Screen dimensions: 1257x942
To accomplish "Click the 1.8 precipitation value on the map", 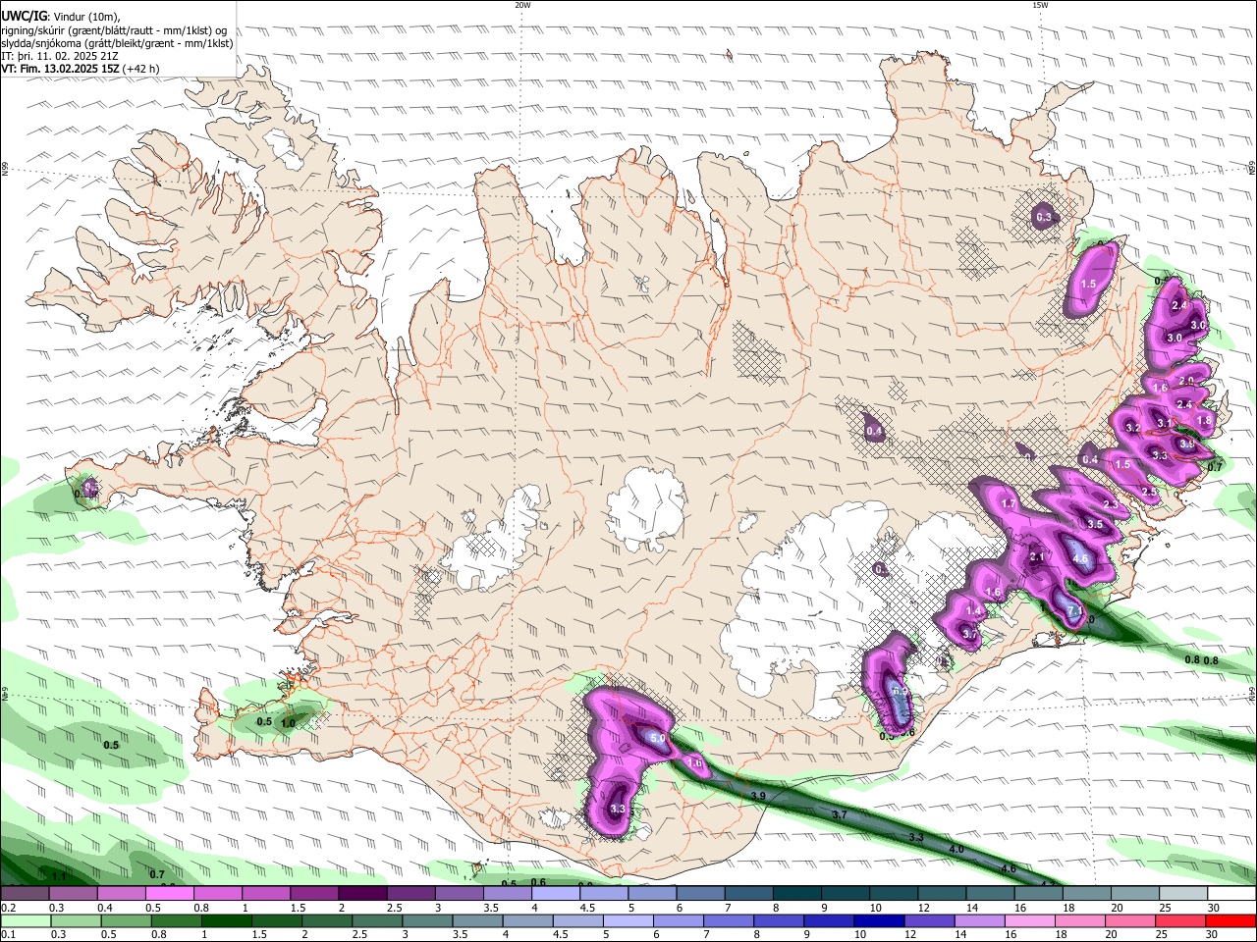I will [1205, 420].
